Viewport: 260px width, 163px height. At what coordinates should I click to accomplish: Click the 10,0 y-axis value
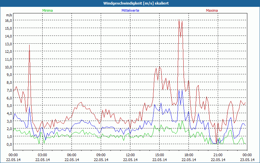[x=9, y=67]
